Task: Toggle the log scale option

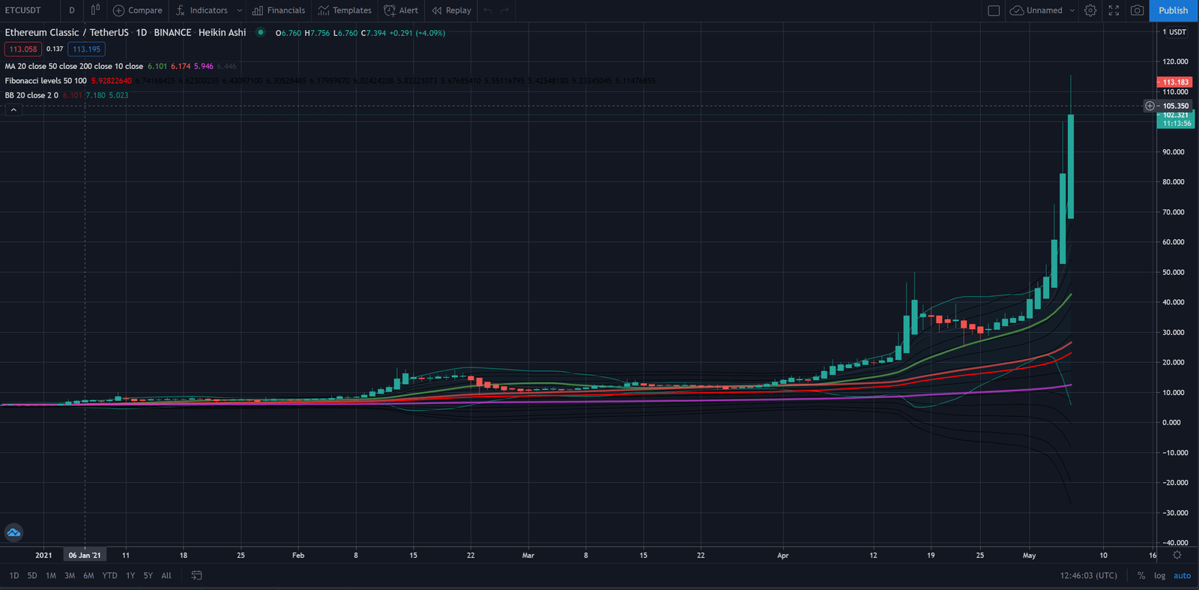Action: tap(1159, 576)
